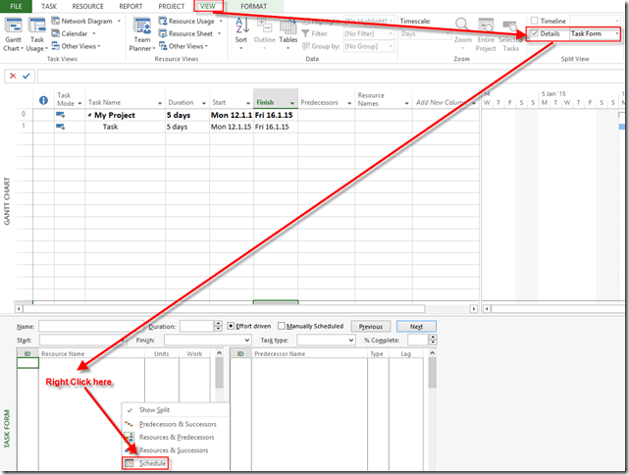This screenshot has height=475, width=629.
Task: Choose Predecessors & Successors in context menu
Action: (x=178, y=424)
